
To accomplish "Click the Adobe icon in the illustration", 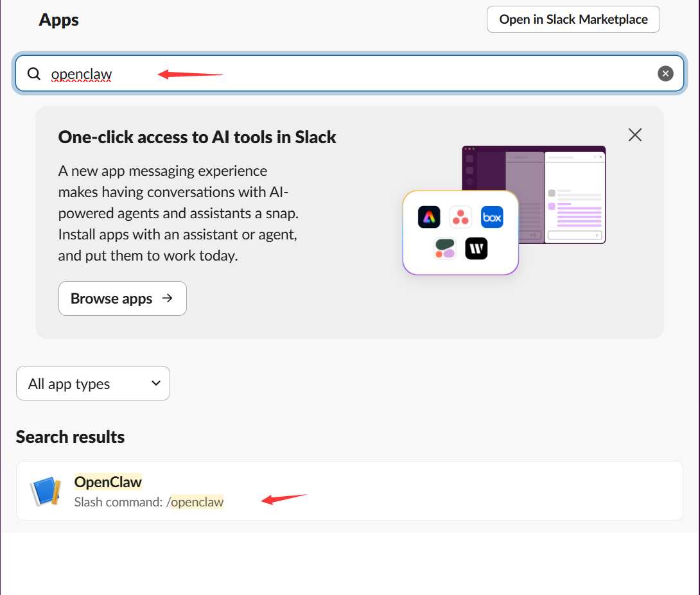I will coord(429,217).
